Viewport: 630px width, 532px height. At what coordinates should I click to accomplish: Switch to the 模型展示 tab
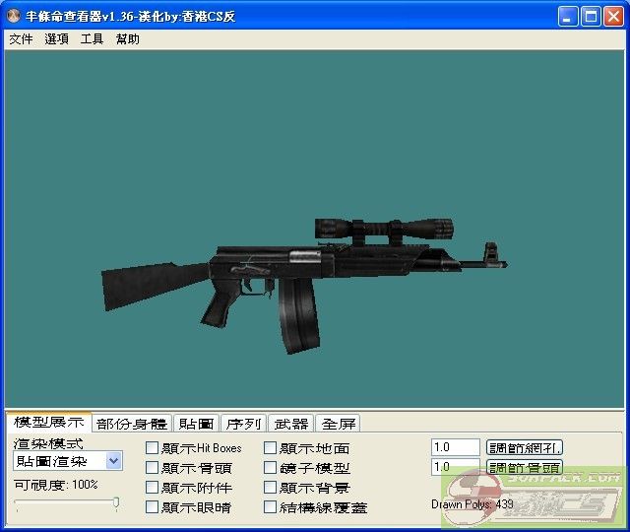[x=48, y=422]
